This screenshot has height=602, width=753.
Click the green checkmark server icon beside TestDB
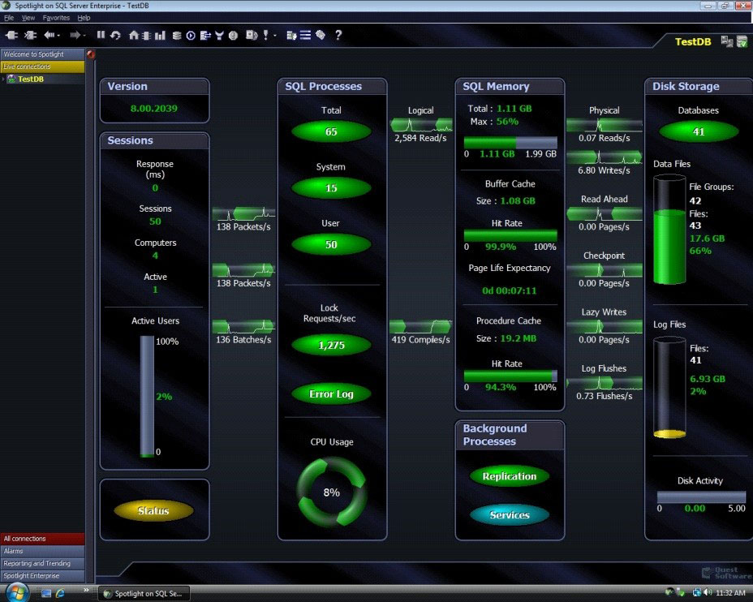[x=742, y=41]
